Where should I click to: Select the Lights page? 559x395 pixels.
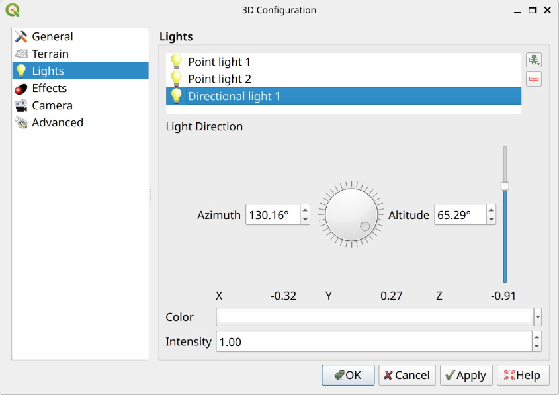point(80,71)
